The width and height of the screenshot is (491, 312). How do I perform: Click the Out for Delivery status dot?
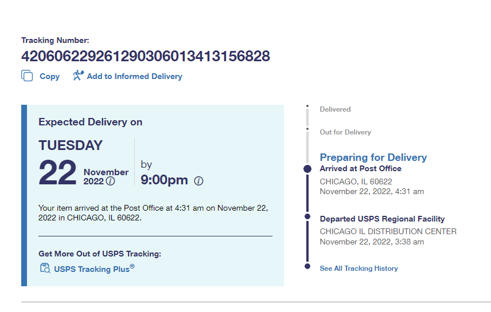coord(307,129)
